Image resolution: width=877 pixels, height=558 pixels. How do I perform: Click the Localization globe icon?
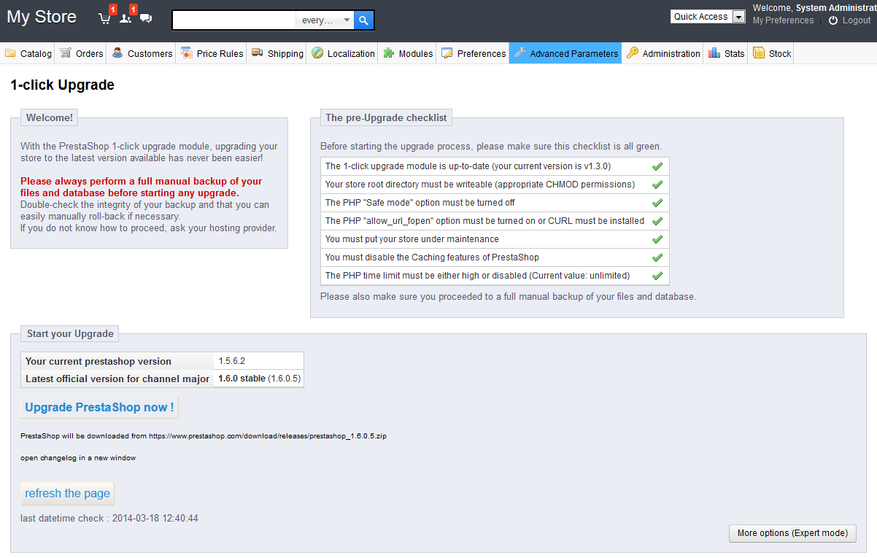317,53
